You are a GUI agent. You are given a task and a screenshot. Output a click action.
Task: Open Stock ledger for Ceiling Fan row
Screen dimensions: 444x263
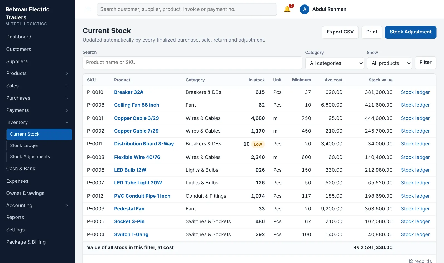pyautogui.click(x=415, y=105)
